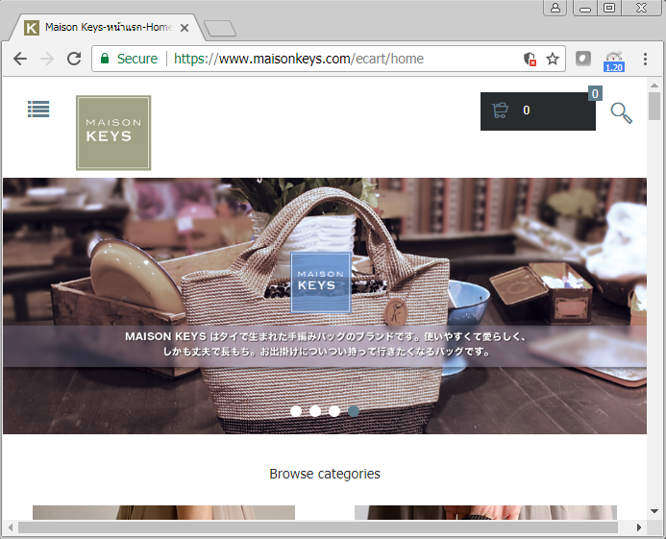Viewport: 666px width, 539px height.
Task: Open the left category thumbnail
Action: 163,513
